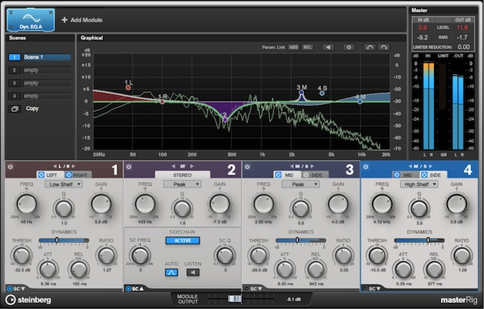Select the Dyn. EQ A module tile
Image resolution: width=484 pixels, height=309 pixels.
pos(31,20)
